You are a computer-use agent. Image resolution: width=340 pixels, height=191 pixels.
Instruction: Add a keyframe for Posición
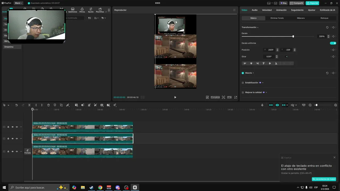tap(333, 50)
